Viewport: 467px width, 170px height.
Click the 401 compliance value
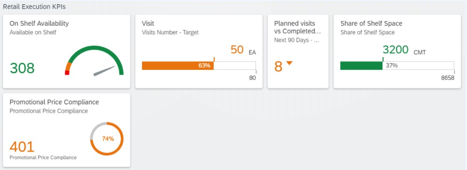23,147
